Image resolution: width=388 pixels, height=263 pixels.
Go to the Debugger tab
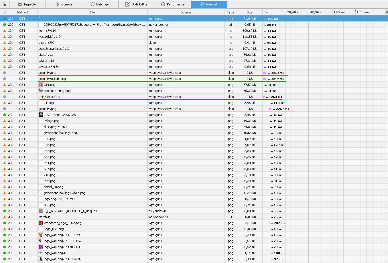click(100, 4)
